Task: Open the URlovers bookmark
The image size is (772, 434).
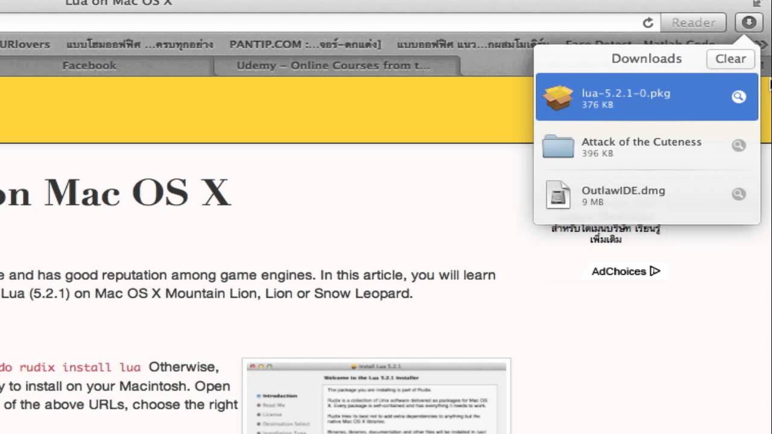Action: click(x=25, y=45)
